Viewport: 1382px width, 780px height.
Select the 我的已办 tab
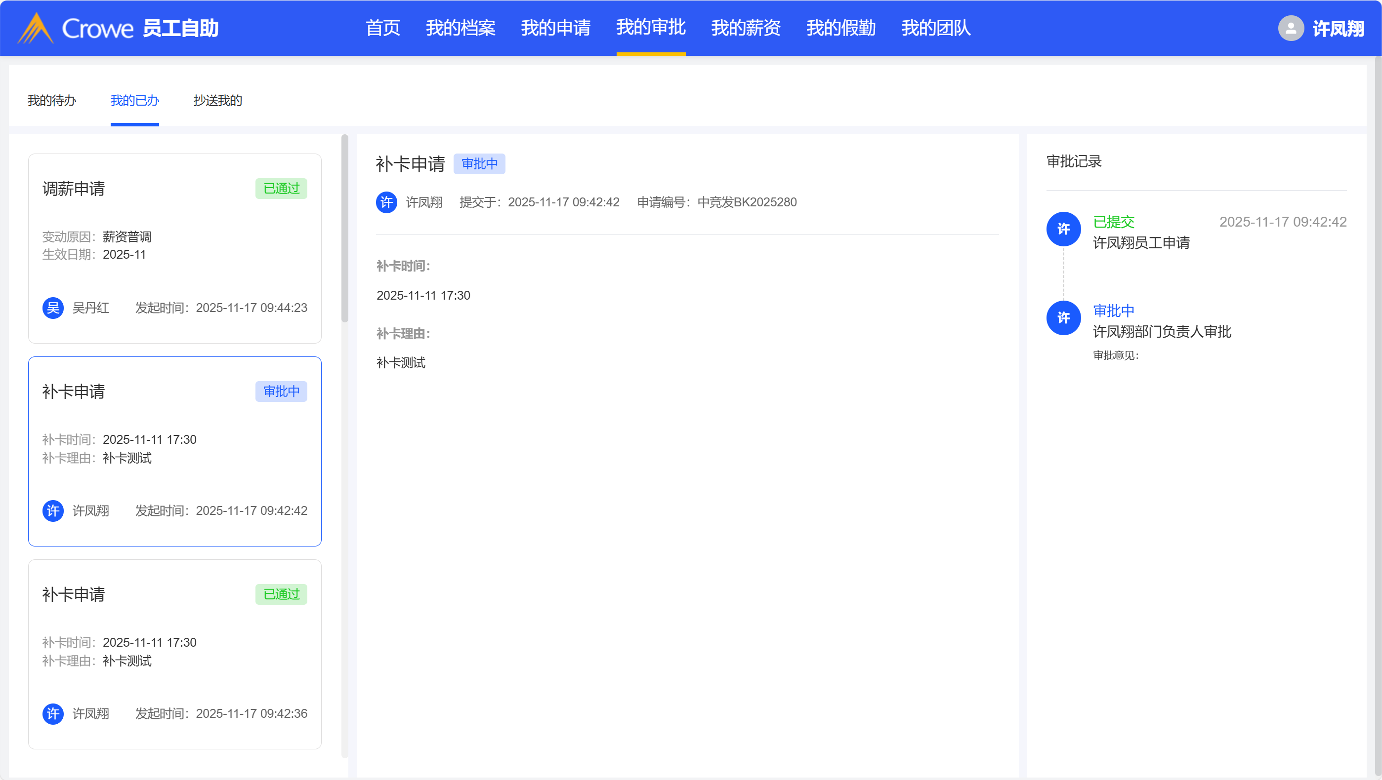pos(135,100)
